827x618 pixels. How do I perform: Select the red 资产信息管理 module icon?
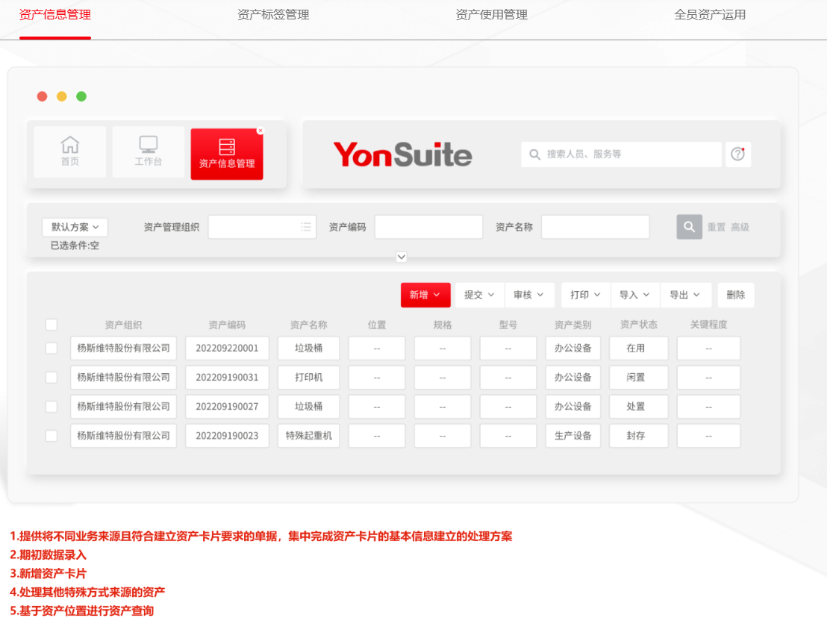click(x=227, y=148)
